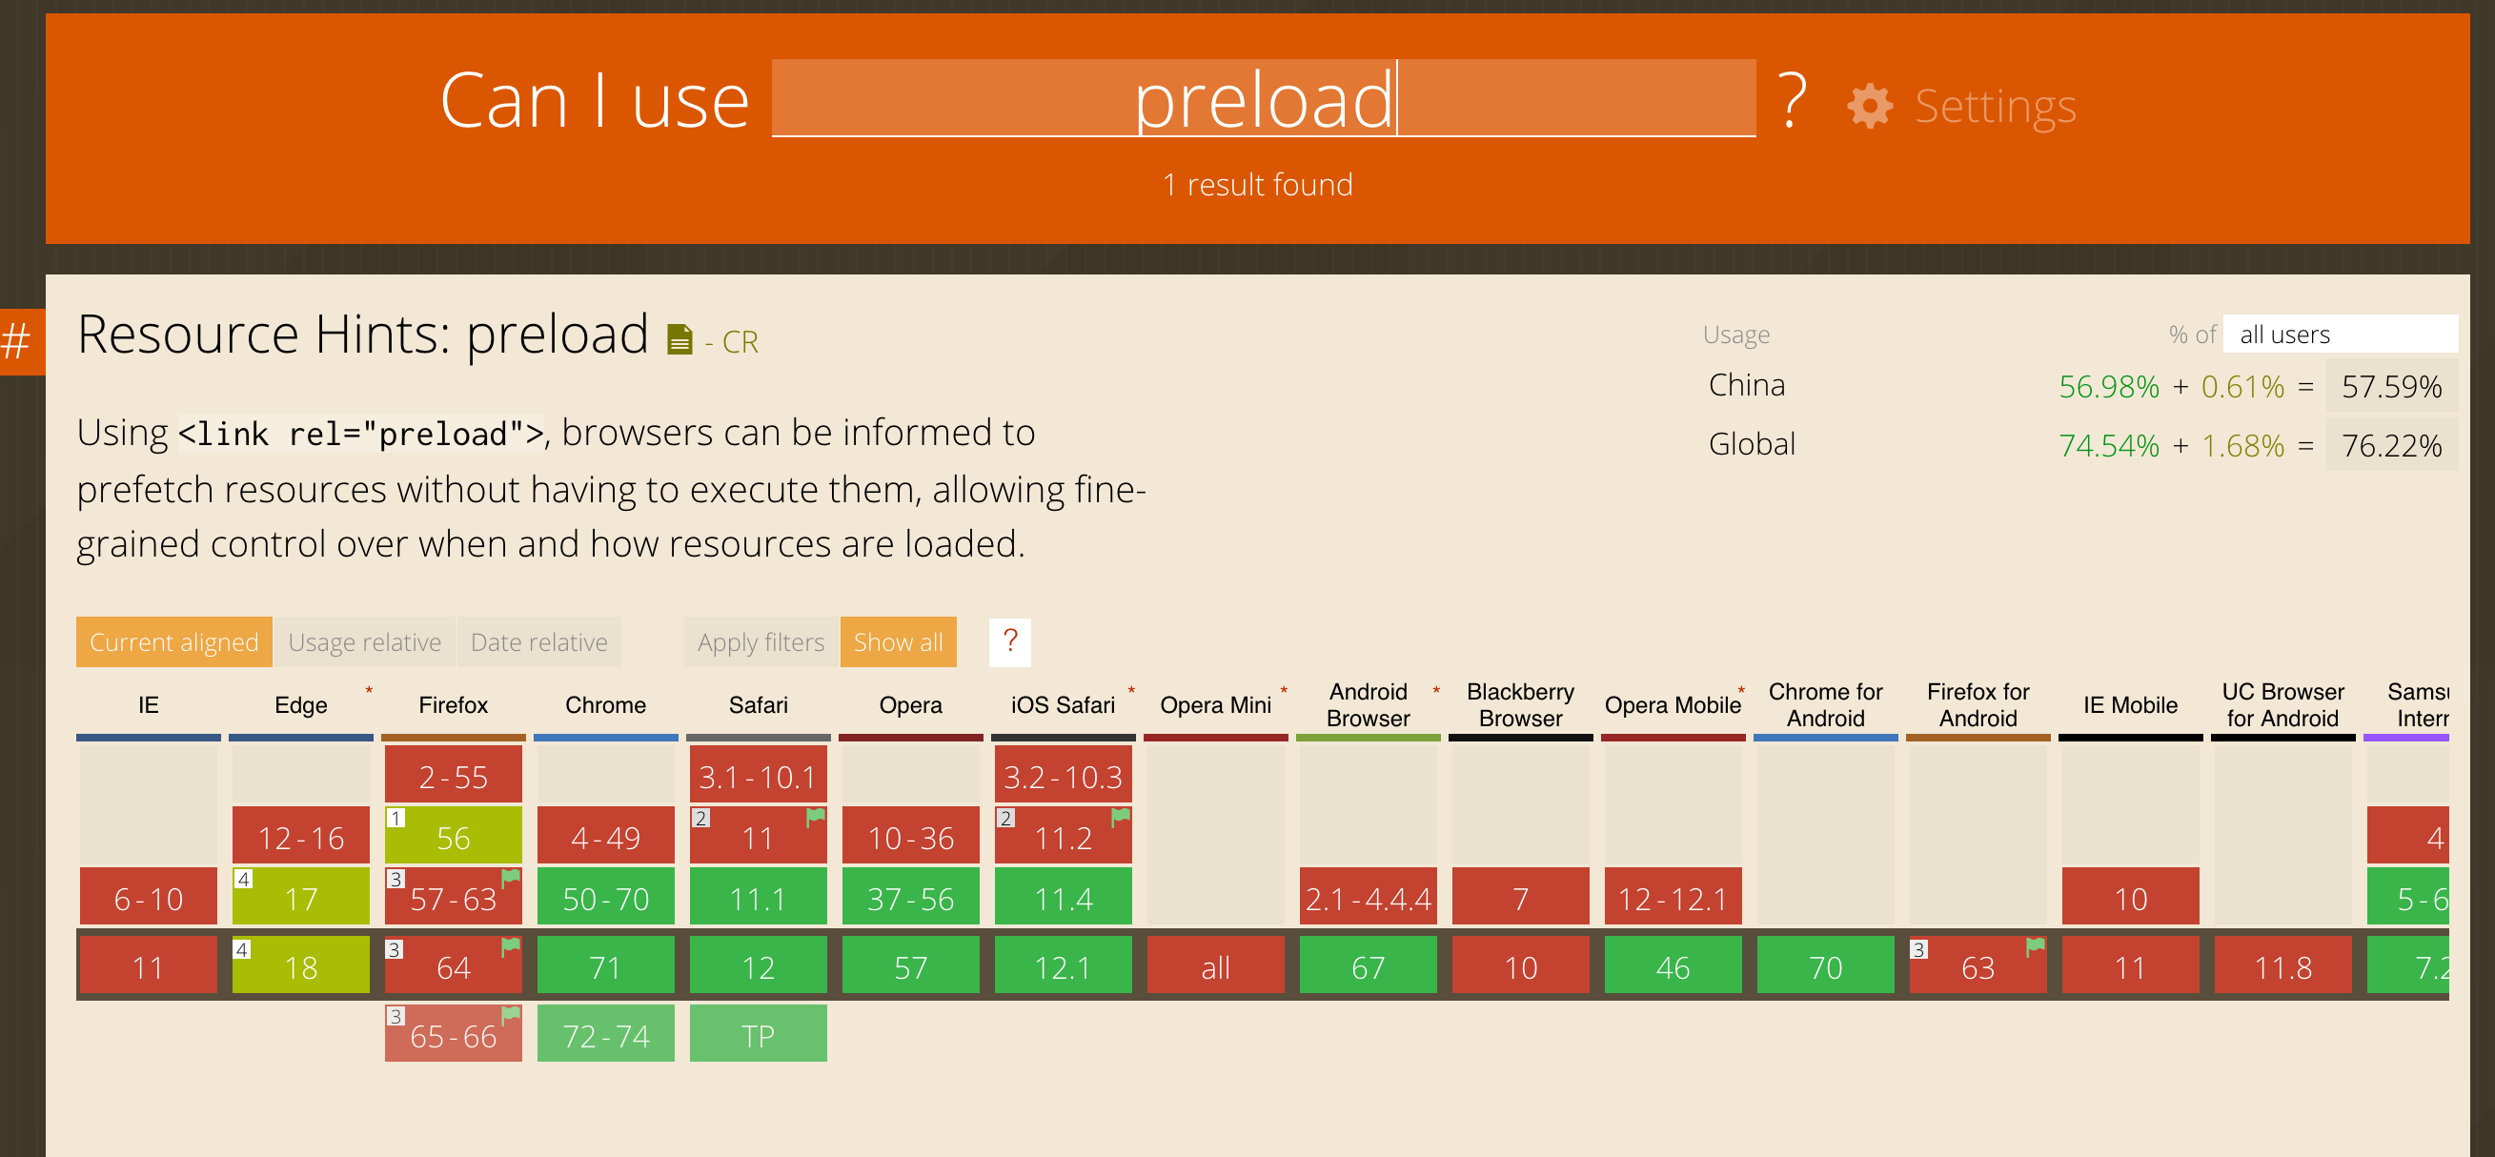The image size is (2495, 1157).
Task: Click the green flag on Firefox 64
Action: (511, 946)
